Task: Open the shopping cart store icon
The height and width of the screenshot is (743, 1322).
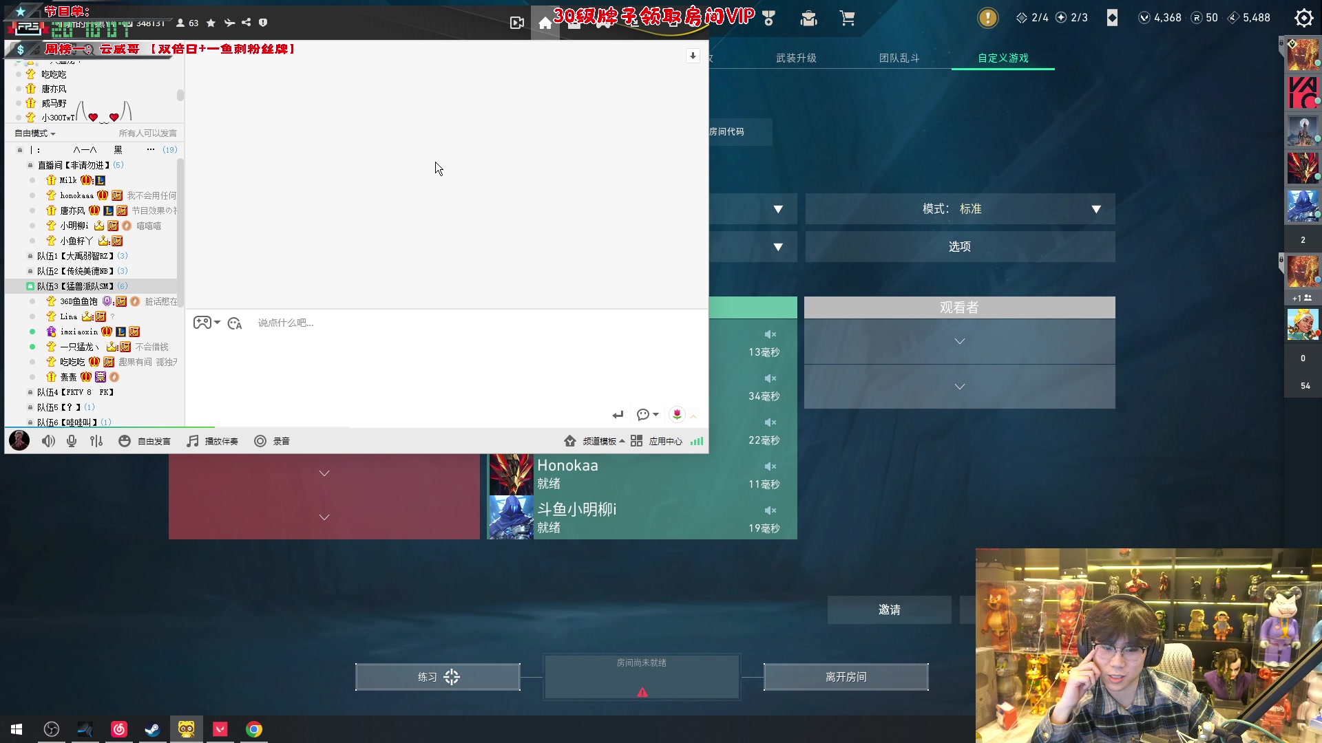Action: click(x=848, y=19)
